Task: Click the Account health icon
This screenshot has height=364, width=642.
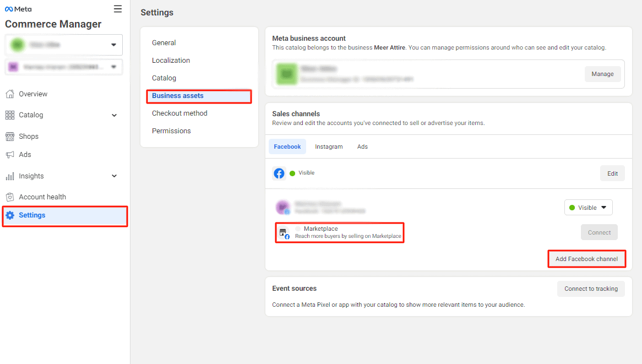Action: (11, 197)
